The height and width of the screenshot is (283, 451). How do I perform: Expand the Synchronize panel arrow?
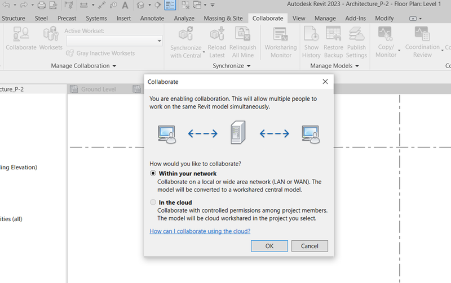click(x=249, y=66)
